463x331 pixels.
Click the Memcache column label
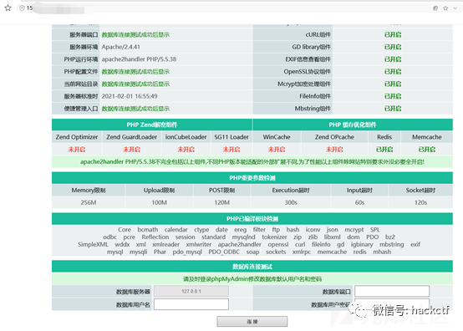pos(427,137)
